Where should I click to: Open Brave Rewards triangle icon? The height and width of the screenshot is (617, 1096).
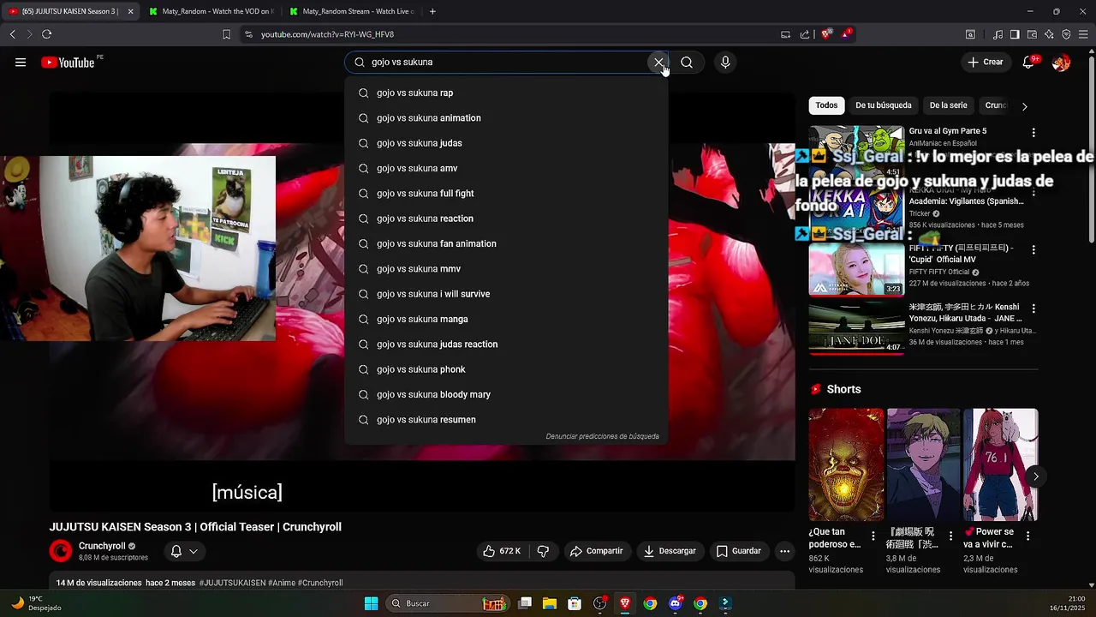point(846,34)
